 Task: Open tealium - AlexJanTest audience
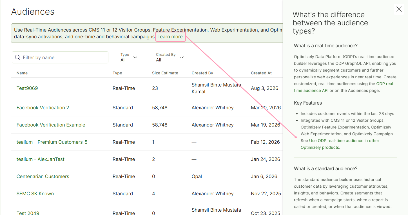(41, 159)
